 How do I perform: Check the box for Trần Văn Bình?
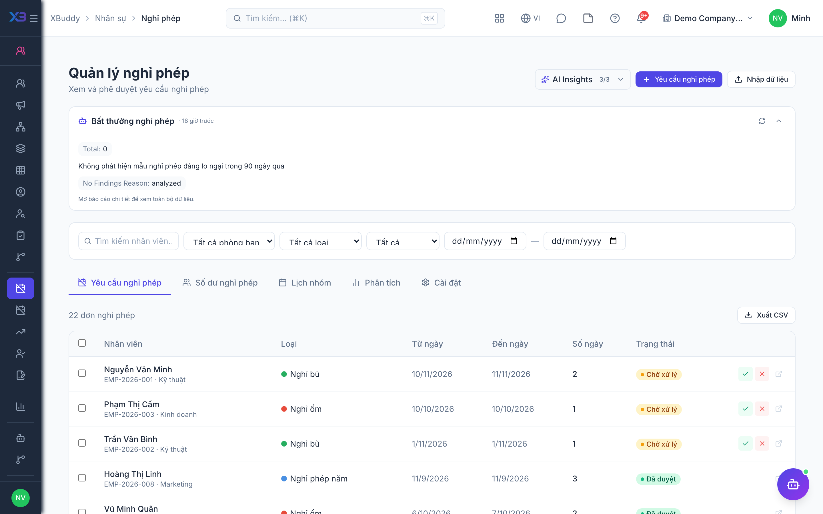pos(82,443)
